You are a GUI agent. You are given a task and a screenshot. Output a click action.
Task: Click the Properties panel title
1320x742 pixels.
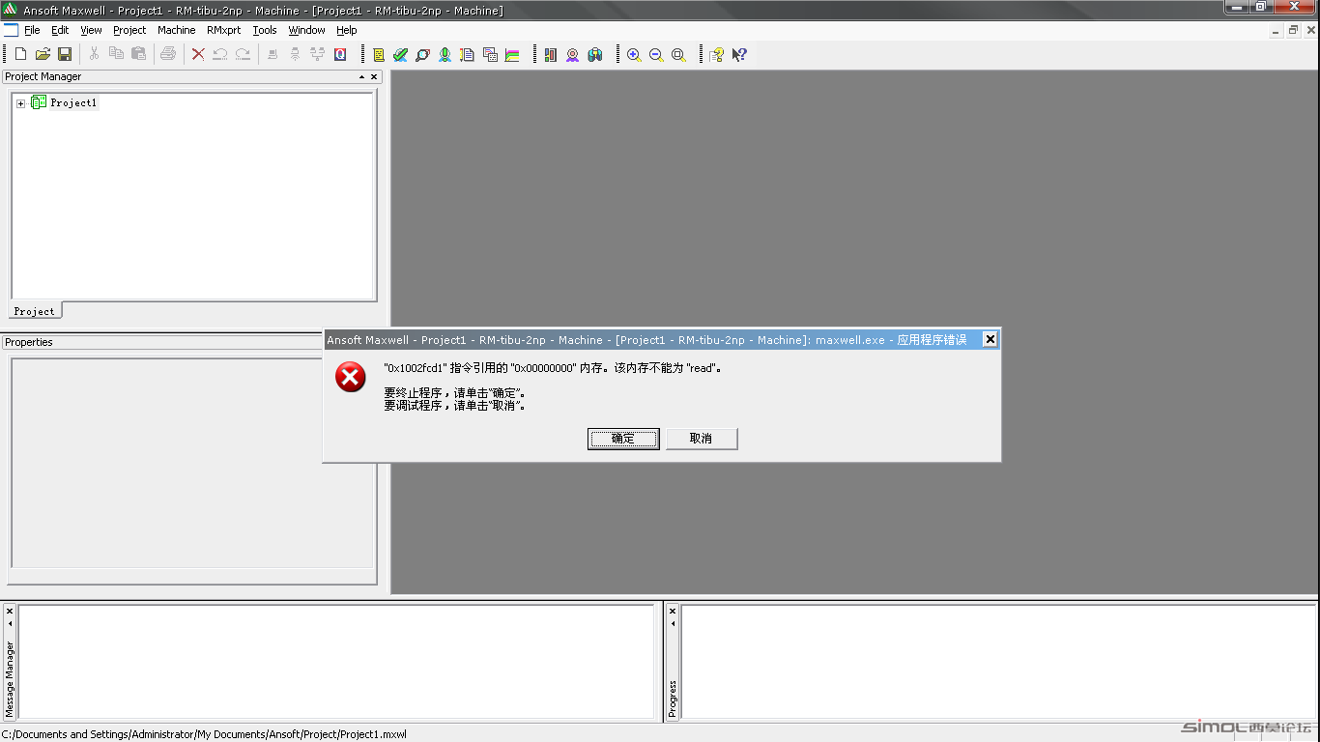29,342
